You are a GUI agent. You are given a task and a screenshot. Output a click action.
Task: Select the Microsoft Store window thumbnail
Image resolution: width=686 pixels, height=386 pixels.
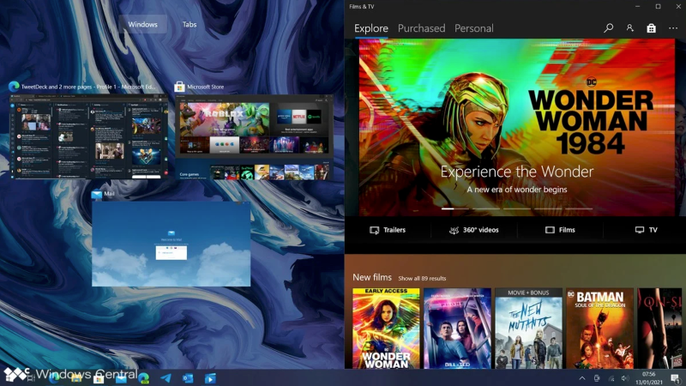[x=252, y=137]
